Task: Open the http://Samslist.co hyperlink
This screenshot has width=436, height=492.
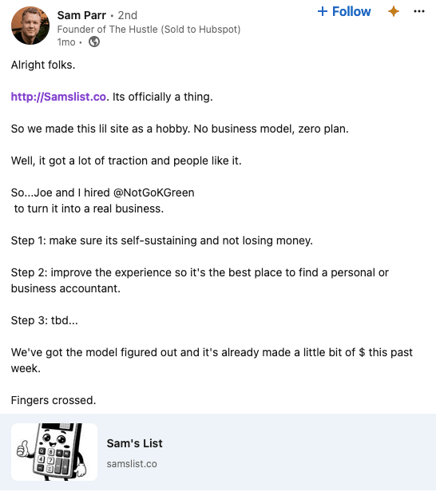Action: (58, 97)
